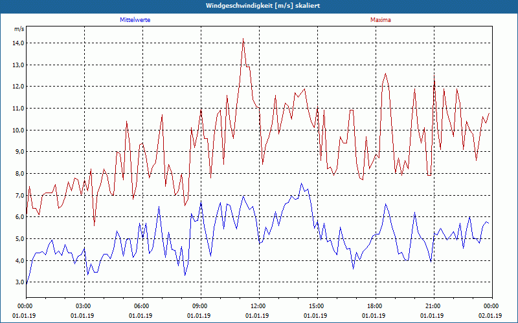This screenshot has width=518, height=323.
Task: Click the '18:00' time axis label
Action: (376, 306)
